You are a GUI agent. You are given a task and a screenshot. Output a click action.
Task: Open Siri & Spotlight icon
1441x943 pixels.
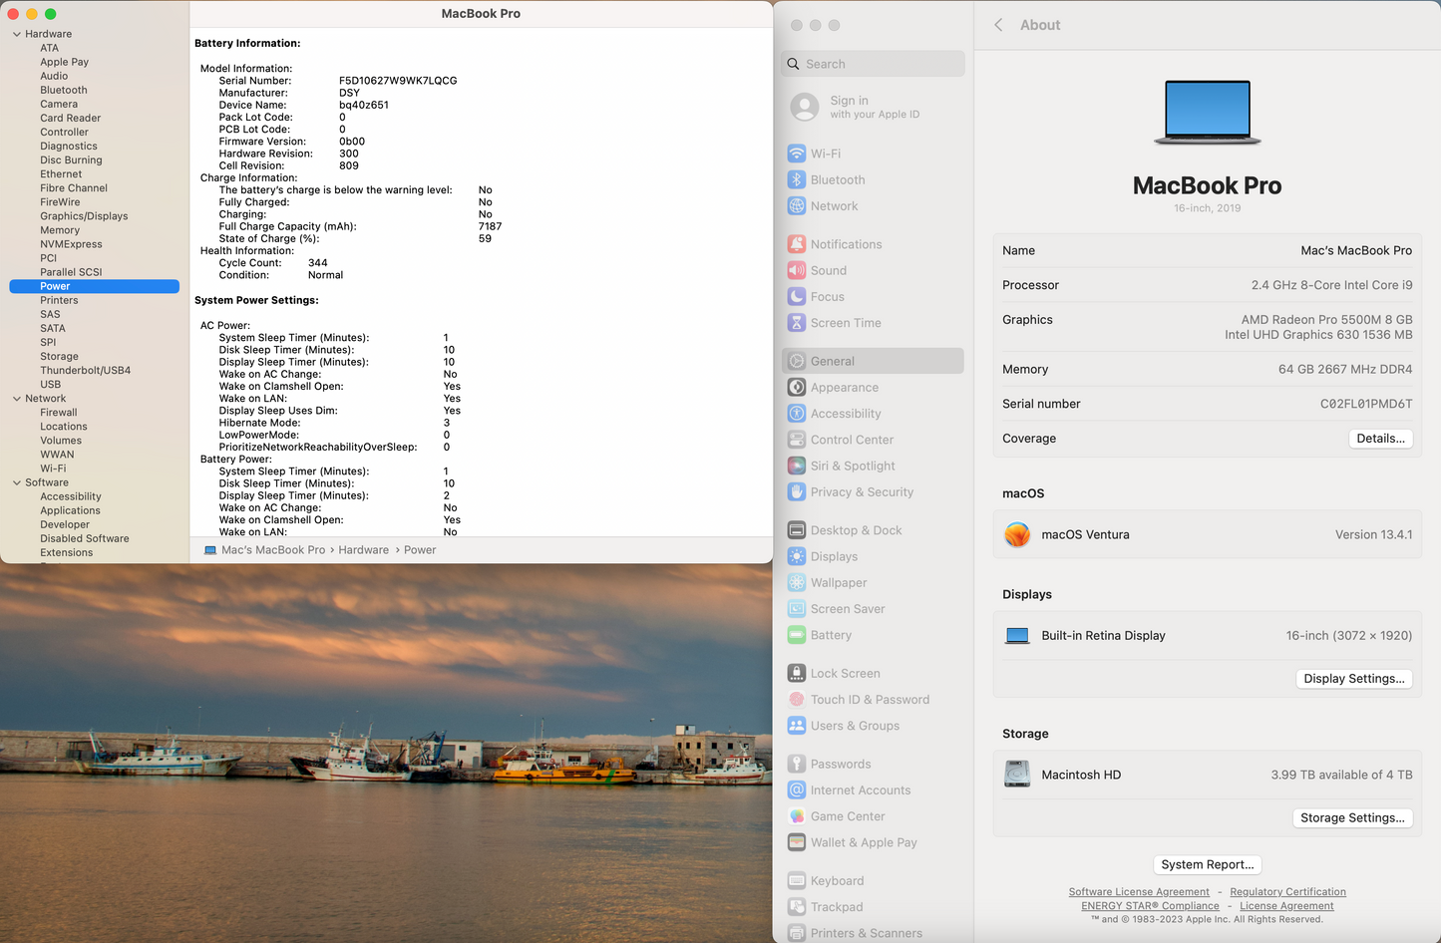tap(796, 466)
